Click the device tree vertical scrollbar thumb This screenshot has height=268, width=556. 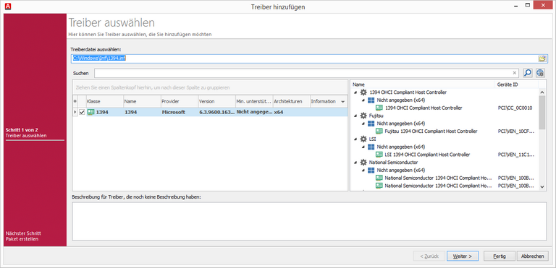pyautogui.click(x=542, y=113)
